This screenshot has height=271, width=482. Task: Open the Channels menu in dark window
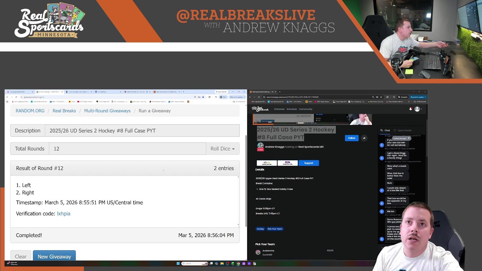pos(279,109)
